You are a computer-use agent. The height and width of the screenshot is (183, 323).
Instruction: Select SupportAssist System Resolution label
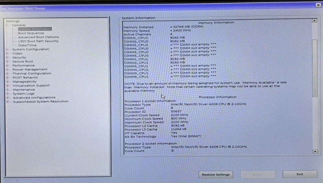point(41,101)
